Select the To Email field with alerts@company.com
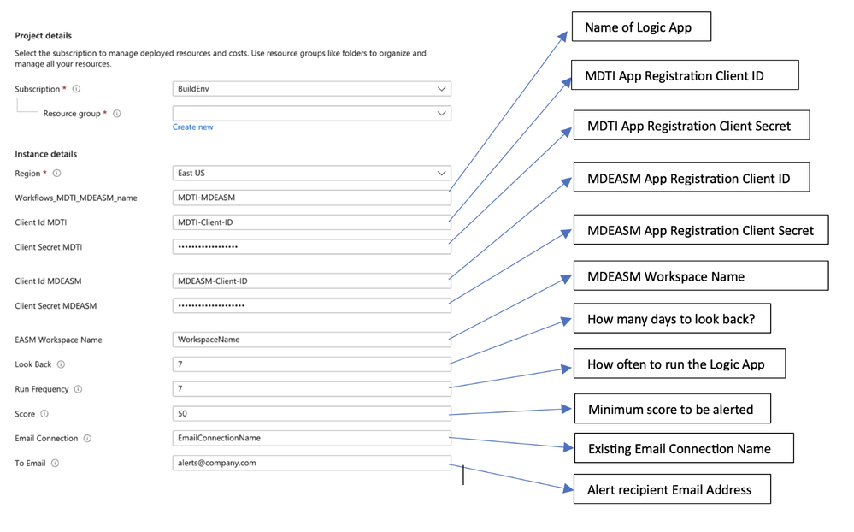Screen dimensions: 854x532 (311, 463)
